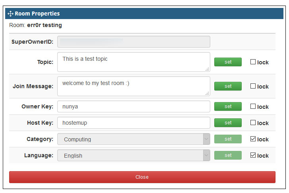Apply the Owner Key with set button
This screenshot has height=193, width=289.
point(228,106)
